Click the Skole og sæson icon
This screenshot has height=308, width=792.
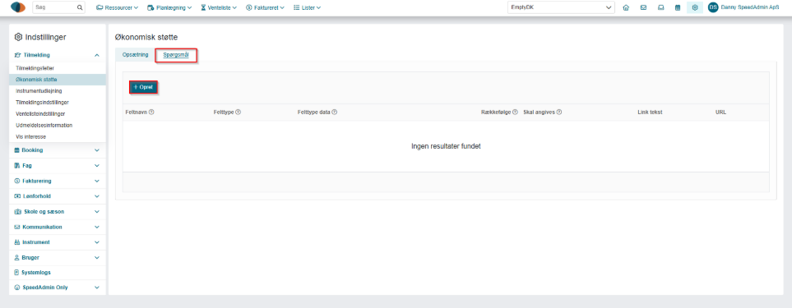pos(17,212)
